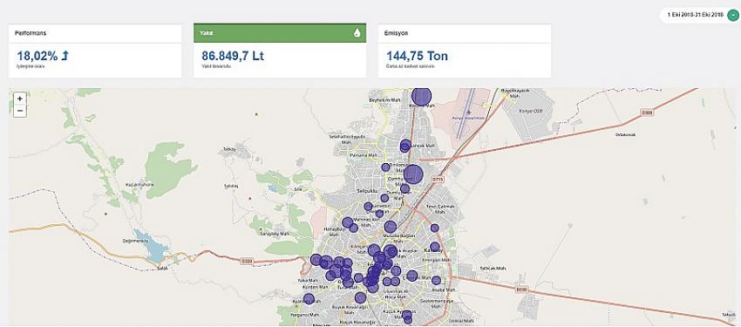Click the upward arrow next to 18,02%
Image resolution: width=741 pixels, height=327 pixels.
pos(65,56)
